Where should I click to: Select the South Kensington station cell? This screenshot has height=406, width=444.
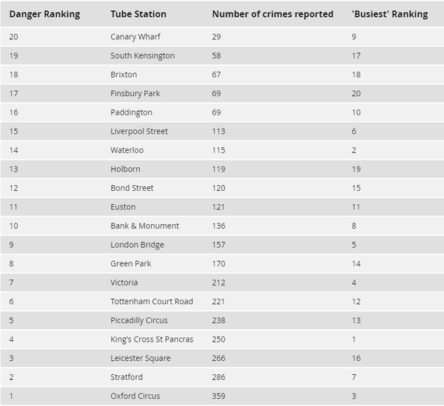pos(142,55)
